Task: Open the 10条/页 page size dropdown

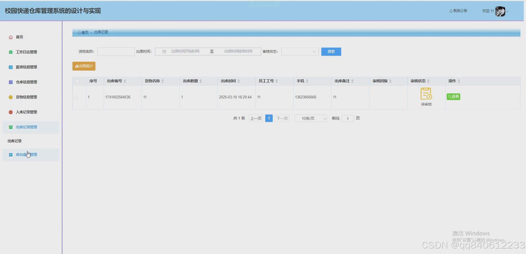Action: [x=310, y=118]
